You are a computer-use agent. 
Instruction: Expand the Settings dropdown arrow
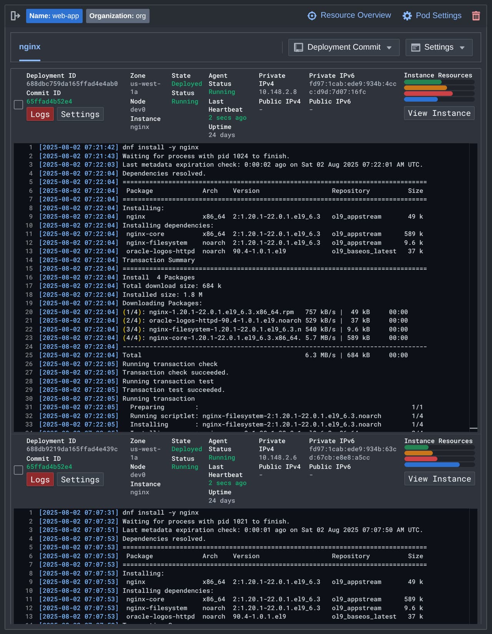[x=462, y=48]
